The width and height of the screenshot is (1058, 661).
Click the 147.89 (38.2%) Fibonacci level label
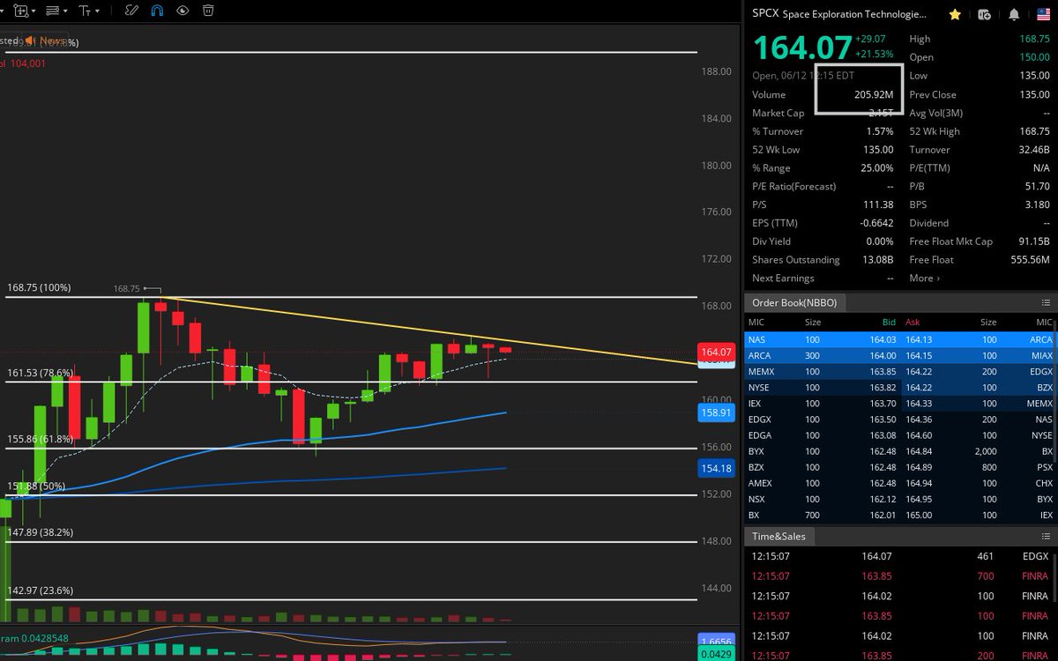(41, 532)
